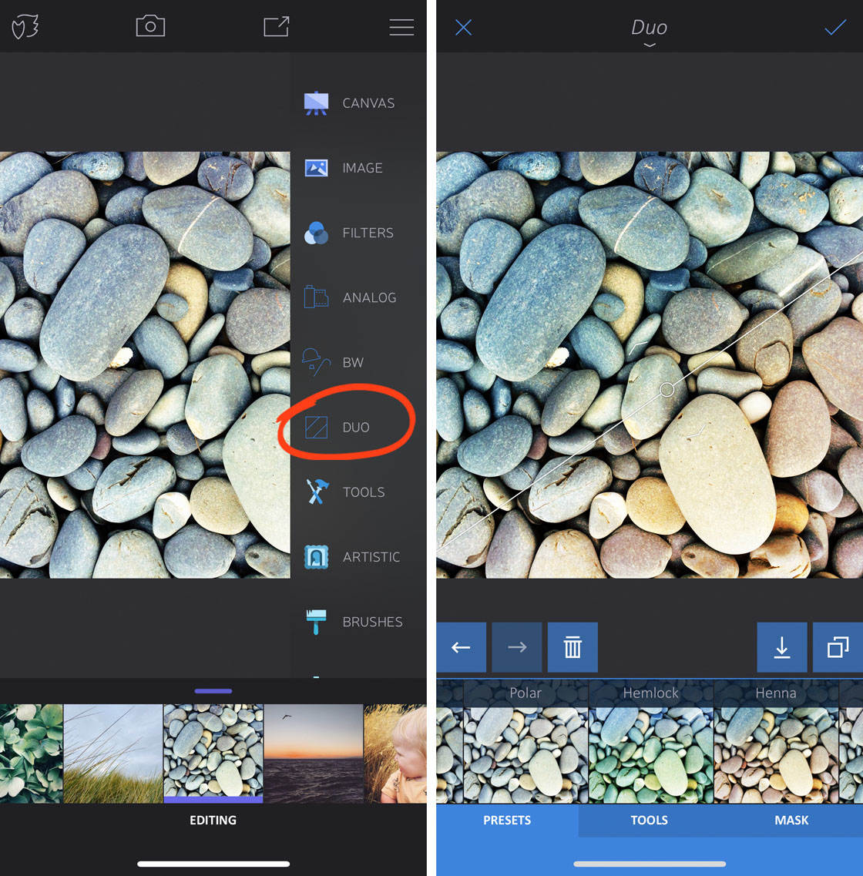Apply the Henna preset thumbnail

(x=776, y=742)
